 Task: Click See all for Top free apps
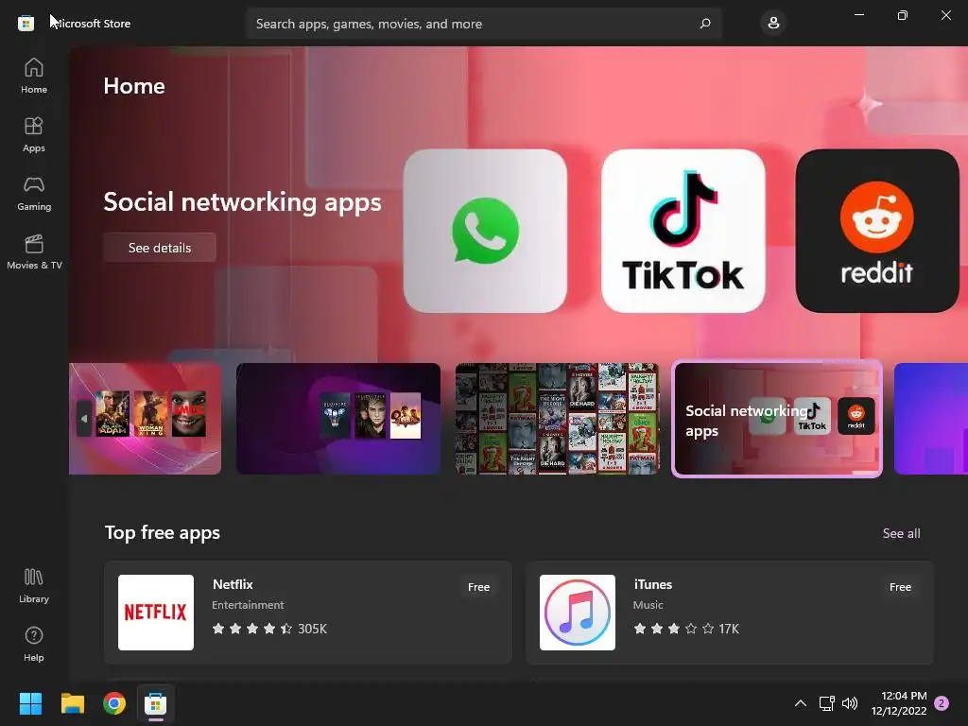[x=901, y=533]
